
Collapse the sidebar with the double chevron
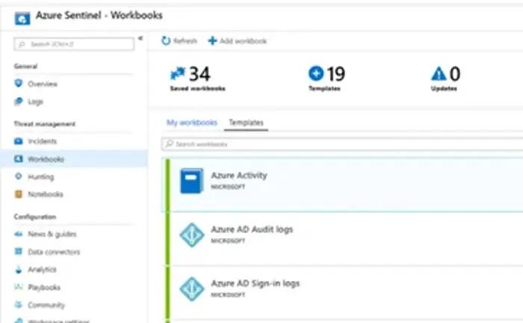[140, 38]
